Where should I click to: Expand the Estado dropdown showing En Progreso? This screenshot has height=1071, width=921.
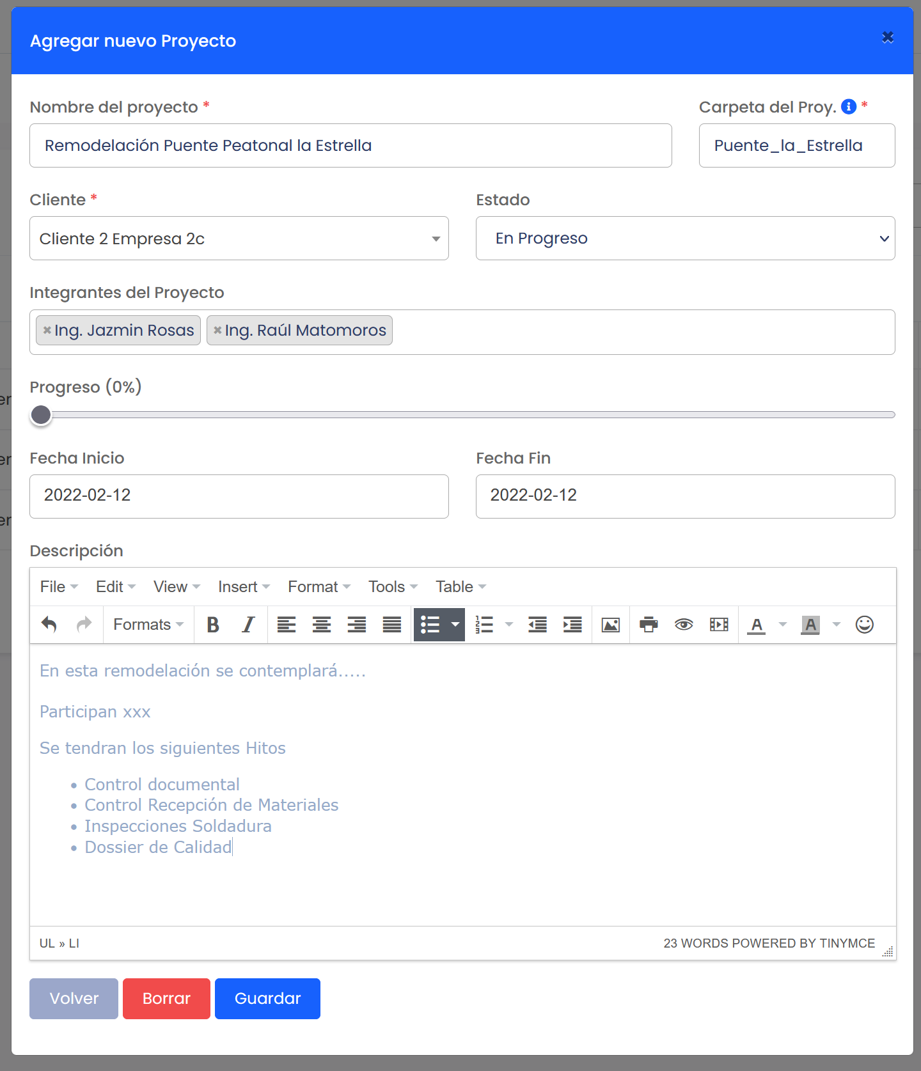pyautogui.click(x=685, y=238)
